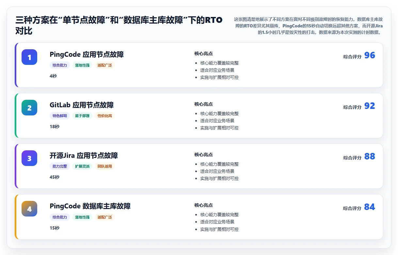This screenshot has height=255, width=398.
Task: Select 落地性强 tag in PingCode 数据库主库故障 card
Action: tap(82, 217)
